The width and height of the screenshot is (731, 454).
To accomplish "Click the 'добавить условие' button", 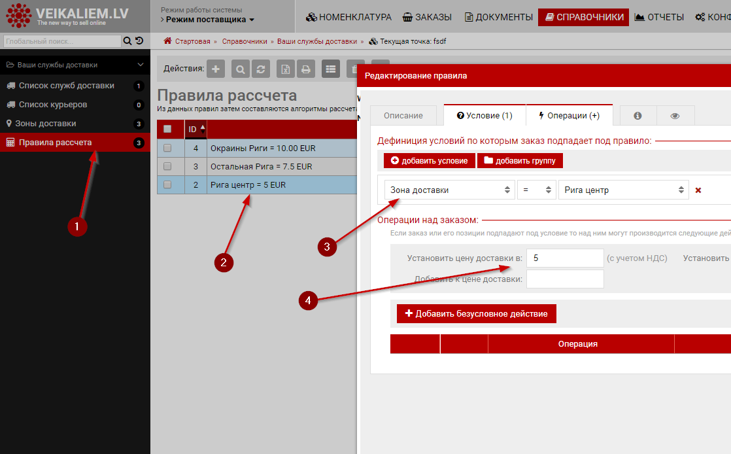I will (x=430, y=161).
